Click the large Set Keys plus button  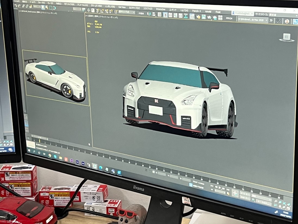coord(235,193)
